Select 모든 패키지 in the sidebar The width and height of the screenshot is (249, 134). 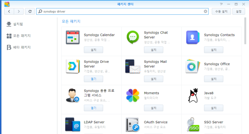pyautogui.click(x=18, y=36)
